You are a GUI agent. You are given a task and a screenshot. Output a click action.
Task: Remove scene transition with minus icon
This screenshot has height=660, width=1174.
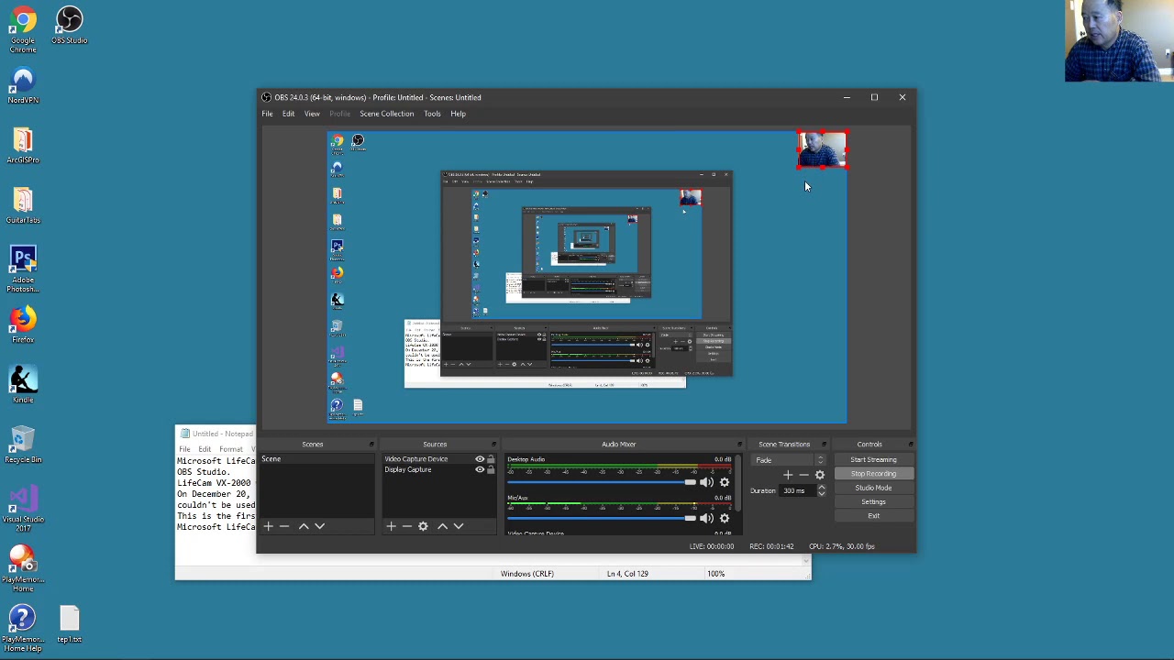click(x=803, y=475)
